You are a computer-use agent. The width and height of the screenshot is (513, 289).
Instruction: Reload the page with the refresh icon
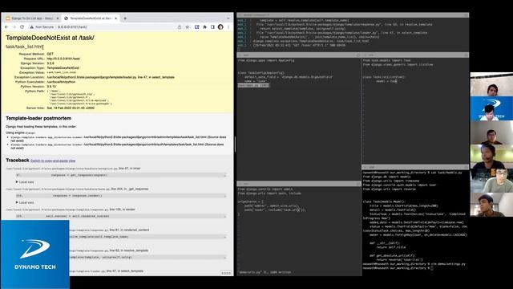coord(22,26)
